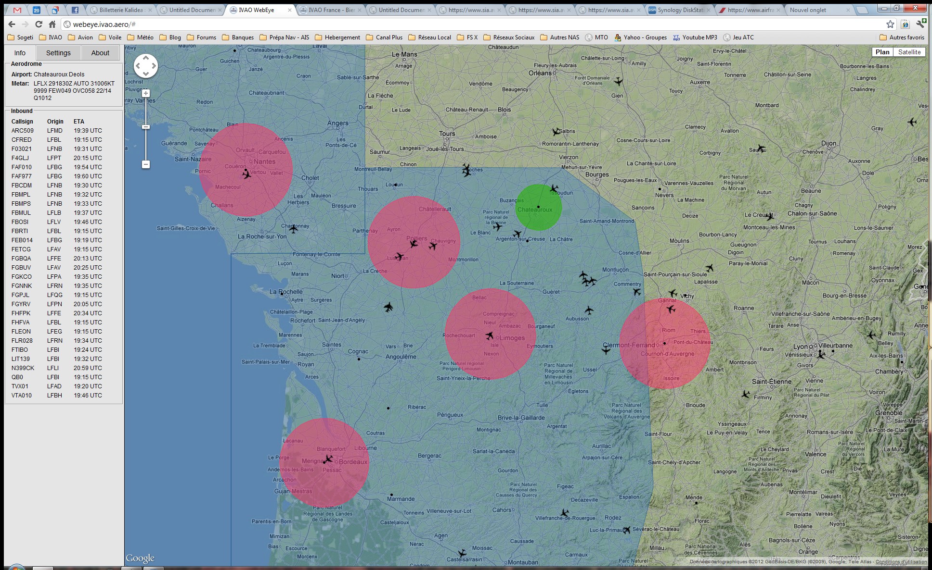
Task: Expand the Prépa Nav - AIS bookmarks folder
Action: tap(285, 37)
